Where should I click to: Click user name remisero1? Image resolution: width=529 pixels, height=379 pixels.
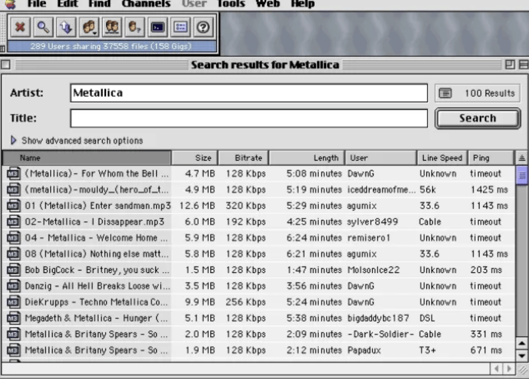pos(369,238)
